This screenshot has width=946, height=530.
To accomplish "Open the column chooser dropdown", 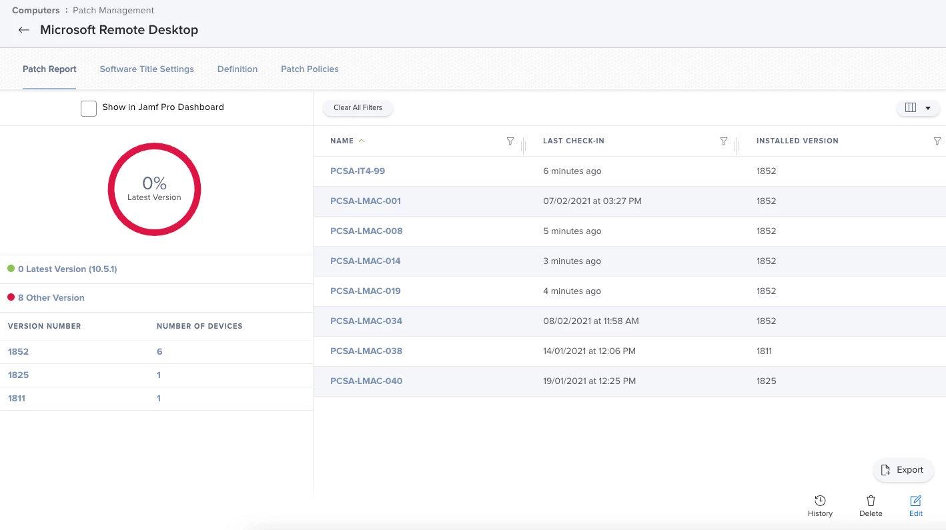I will 918,108.
